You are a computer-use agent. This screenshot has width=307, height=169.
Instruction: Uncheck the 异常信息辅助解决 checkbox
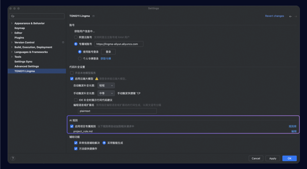click(x=76, y=143)
